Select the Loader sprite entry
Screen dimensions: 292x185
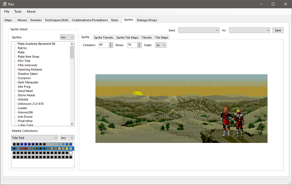[x=23, y=108]
